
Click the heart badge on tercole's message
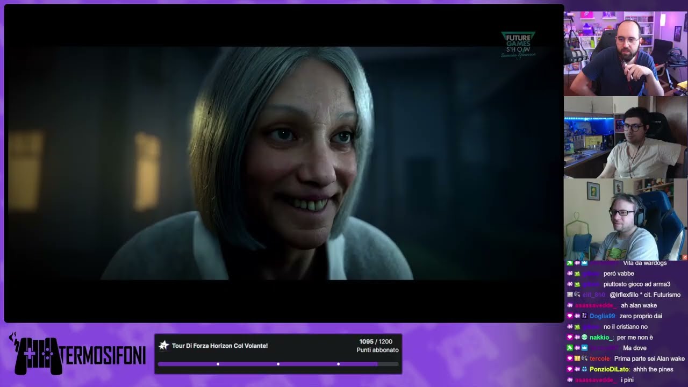tap(570, 359)
